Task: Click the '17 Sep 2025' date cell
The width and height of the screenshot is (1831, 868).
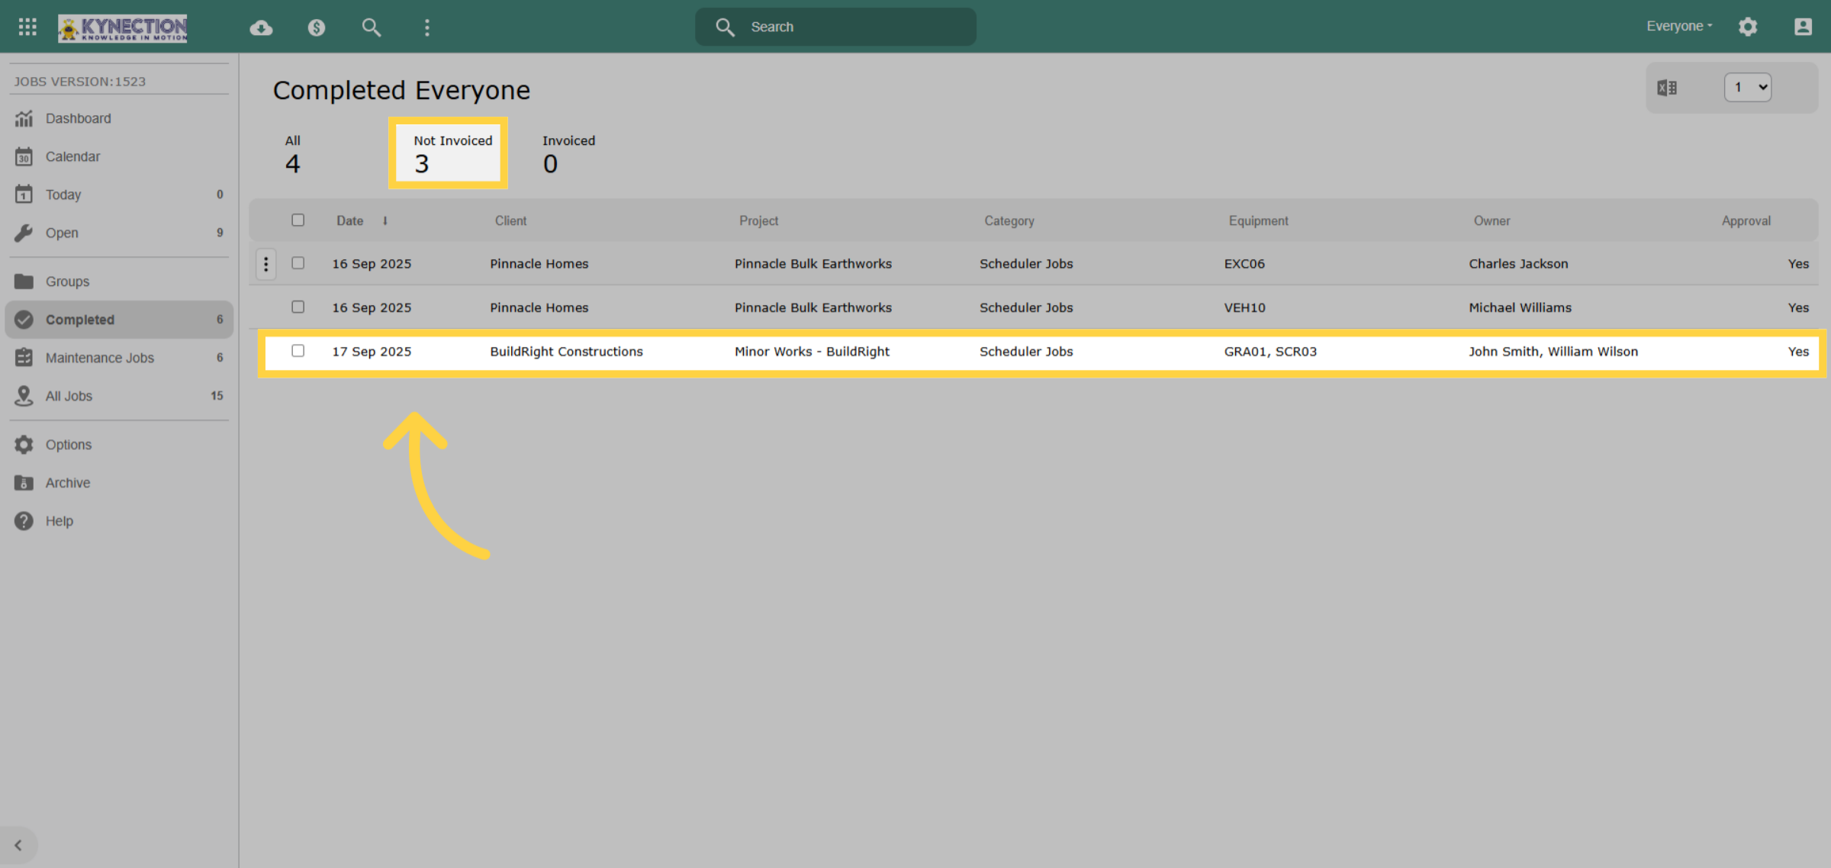Action: point(372,352)
